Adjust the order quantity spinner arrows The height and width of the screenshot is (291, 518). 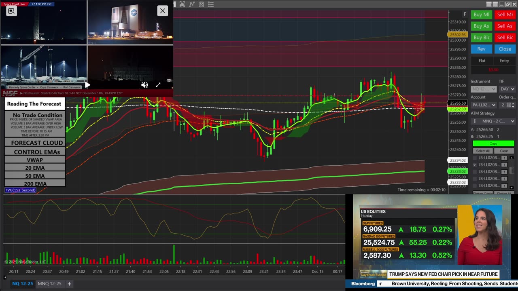point(512,105)
